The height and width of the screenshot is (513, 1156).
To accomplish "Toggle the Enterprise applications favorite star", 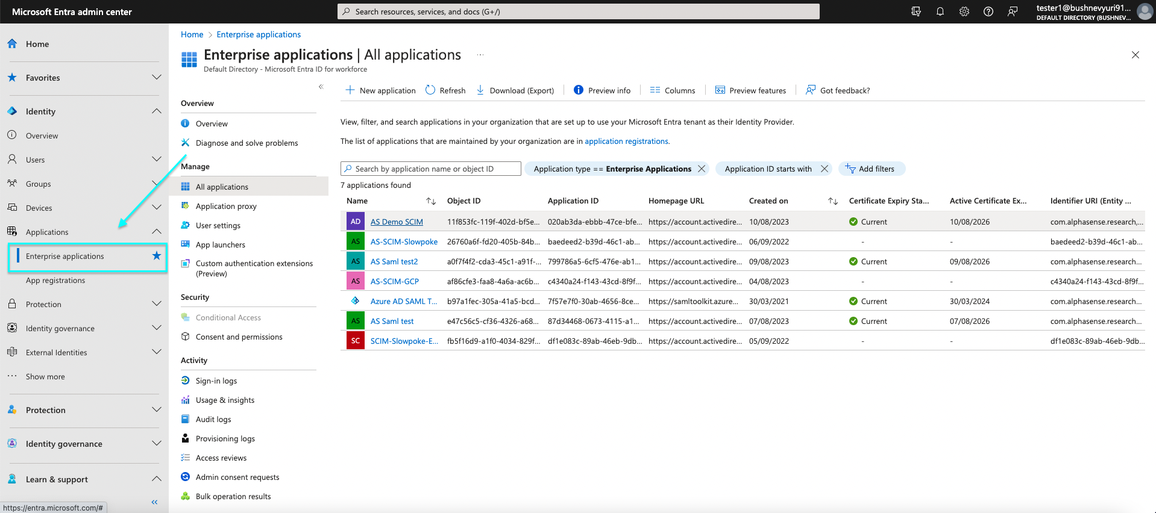I will (157, 256).
